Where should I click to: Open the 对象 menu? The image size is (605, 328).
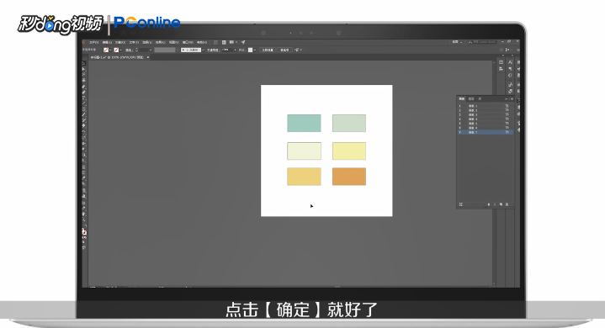tap(120, 42)
